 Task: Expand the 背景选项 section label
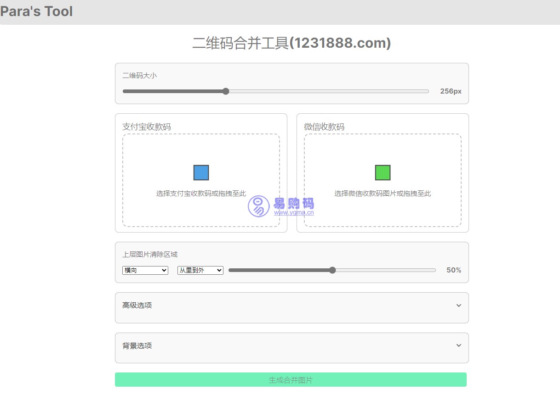tap(137, 346)
